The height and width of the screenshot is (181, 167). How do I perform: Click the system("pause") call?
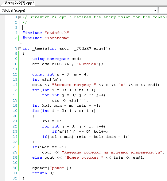coord(52,168)
